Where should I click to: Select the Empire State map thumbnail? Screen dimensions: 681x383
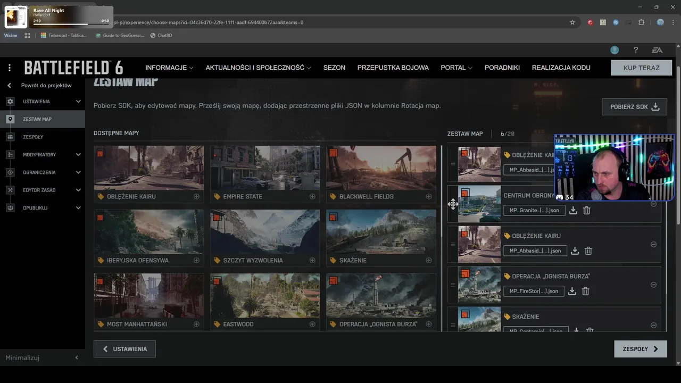pos(265,168)
